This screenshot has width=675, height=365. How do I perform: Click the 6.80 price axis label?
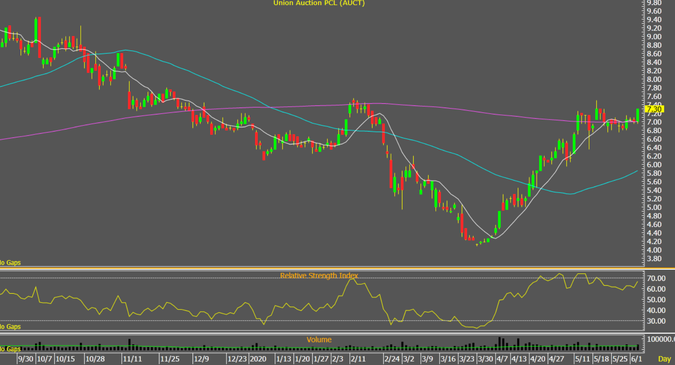[654, 131]
